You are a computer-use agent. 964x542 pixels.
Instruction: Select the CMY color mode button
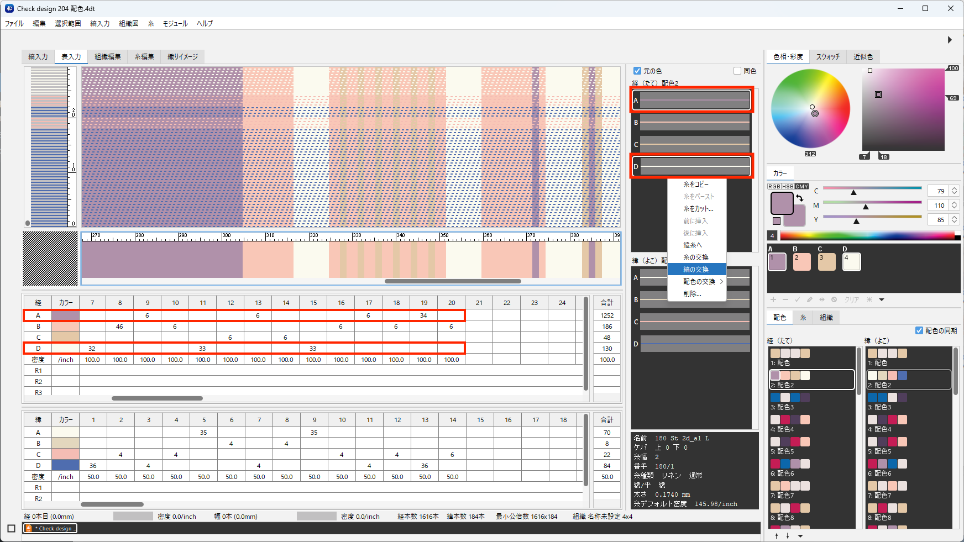pyautogui.click(x=802, y=186)
